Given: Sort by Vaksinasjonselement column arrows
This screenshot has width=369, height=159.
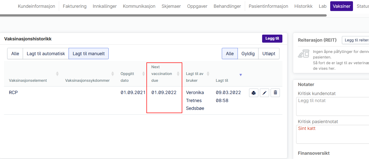Looking at the screenshot, I should point(57,74).
